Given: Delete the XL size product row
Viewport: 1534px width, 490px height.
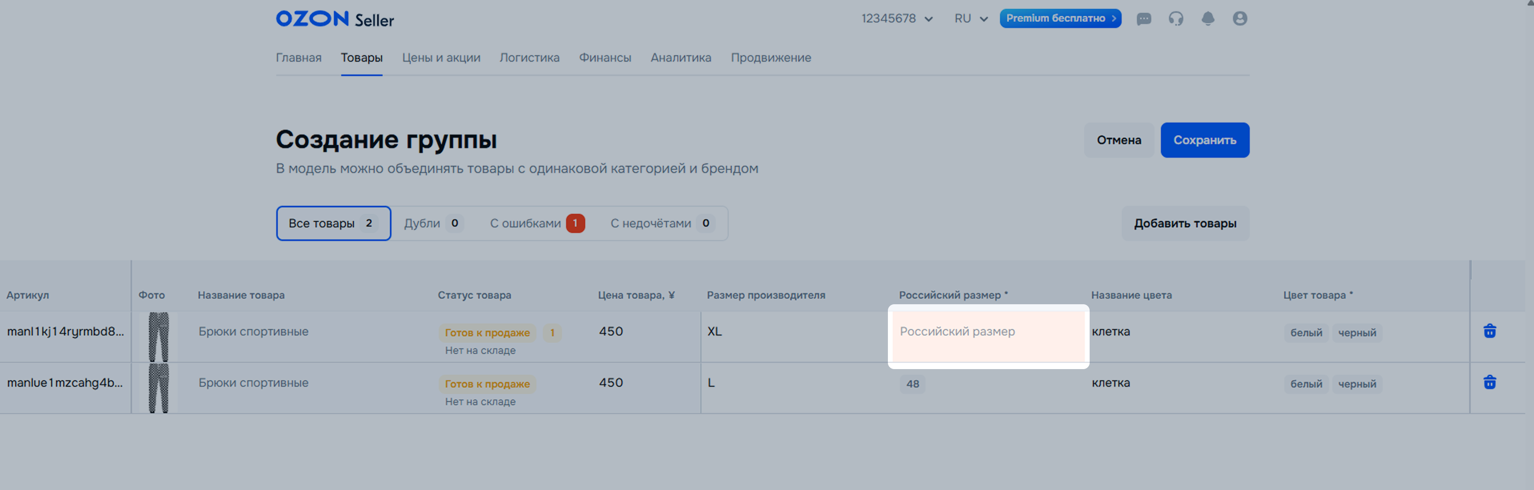Looking at the screenshot, I should click(x=1489, y=331).
